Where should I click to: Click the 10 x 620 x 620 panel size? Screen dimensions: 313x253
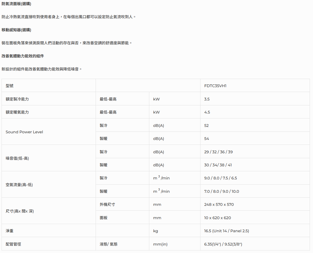[x=217, y=218]
